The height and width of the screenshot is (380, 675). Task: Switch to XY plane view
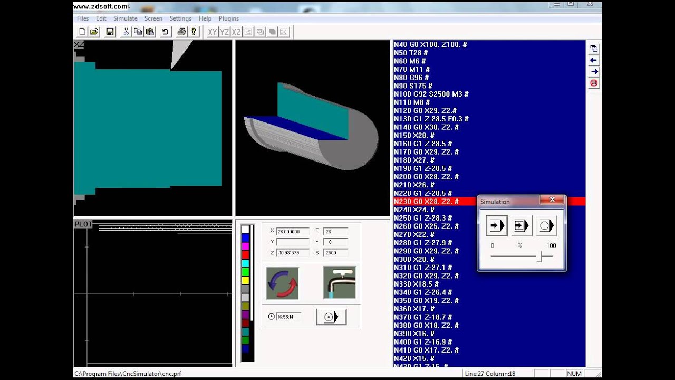212,32
